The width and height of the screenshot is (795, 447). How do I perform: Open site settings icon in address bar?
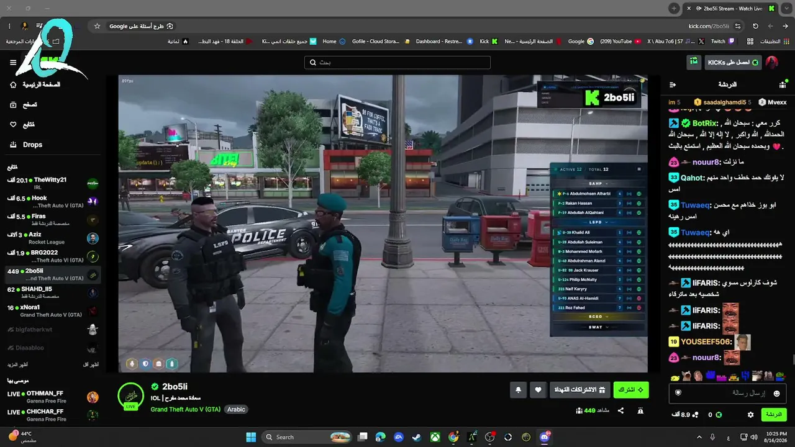click(738, 26)
